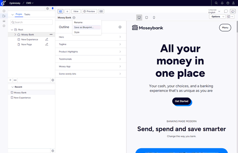
Task: Select Mosey Bank in page tree
Action: [x=27, y=34]
